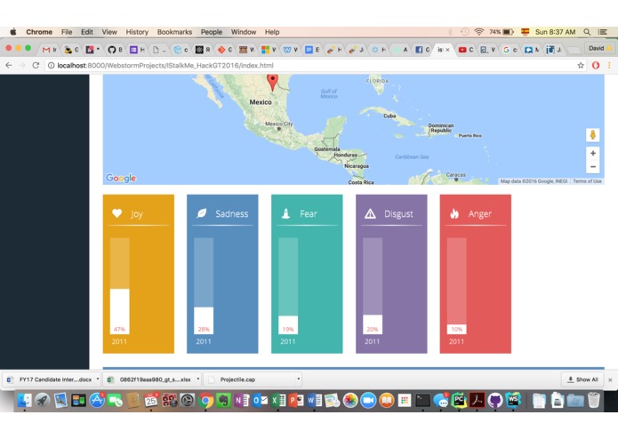618x439 pixels.
Task: Zoom in on the map with plus
Action: (592, 153)
